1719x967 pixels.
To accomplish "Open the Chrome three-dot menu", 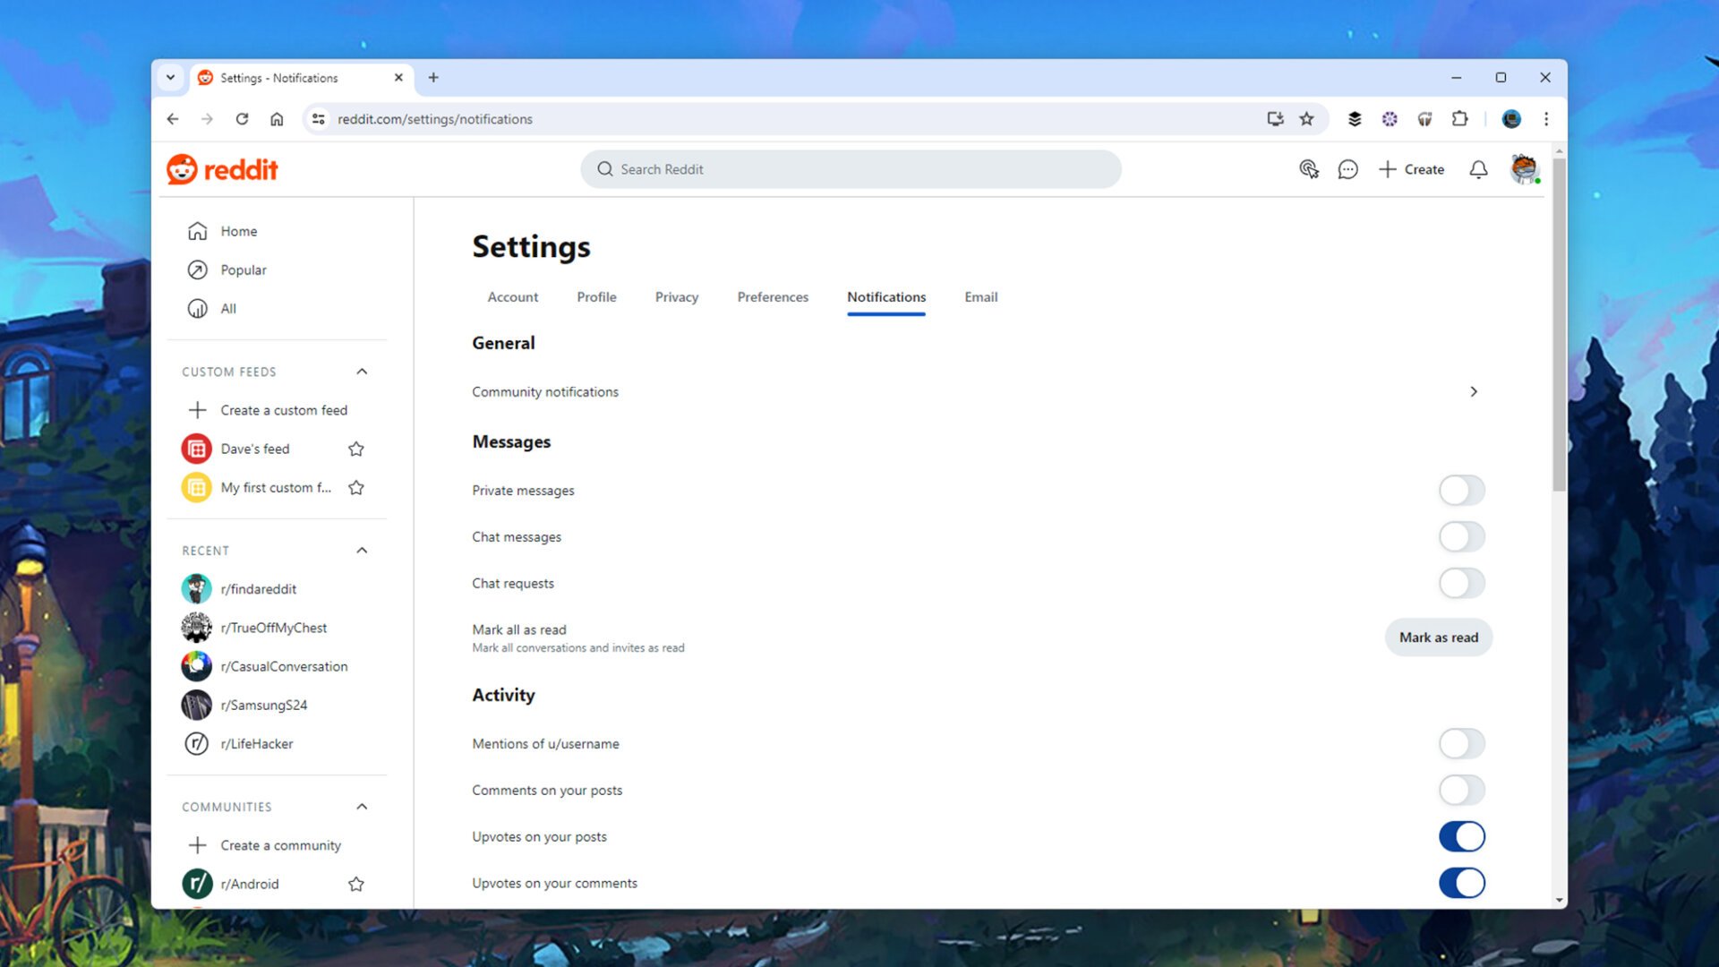I will point(1546,119).
